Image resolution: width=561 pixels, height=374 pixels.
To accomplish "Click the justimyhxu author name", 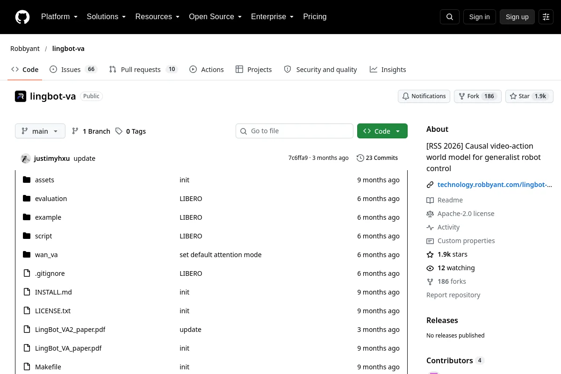I will [x=52, y=158].
